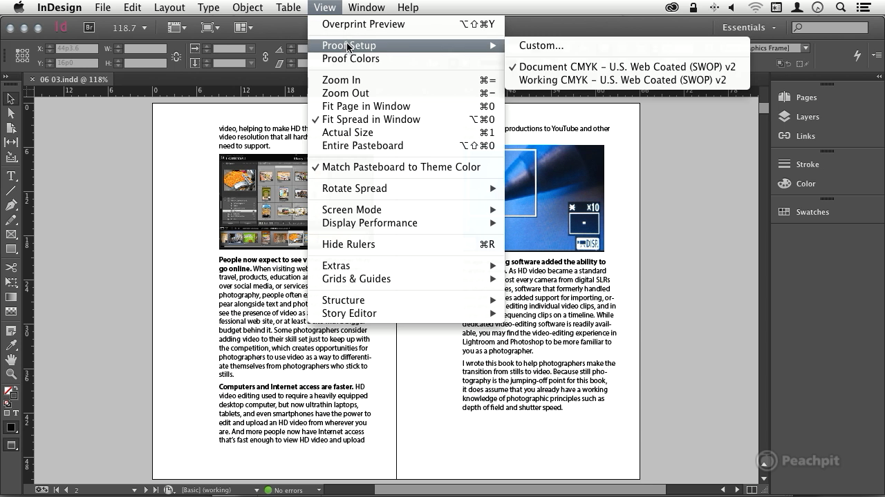Click the reference point locator grid
885x497 pixels.
[21, 55]
